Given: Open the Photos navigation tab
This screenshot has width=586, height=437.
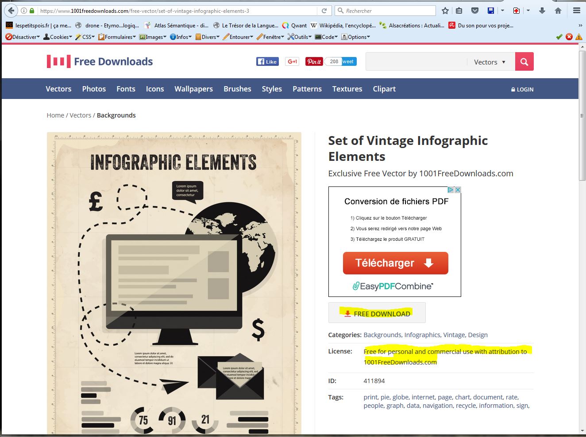Looking at the screenshot, I should pos(94,89).
